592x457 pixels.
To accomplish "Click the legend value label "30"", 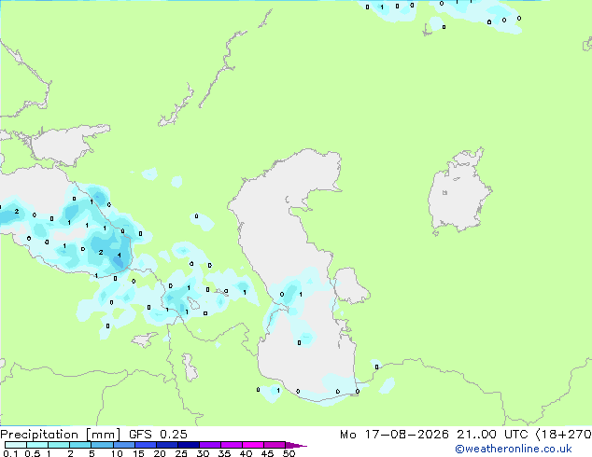I will (x=203, y=453).
